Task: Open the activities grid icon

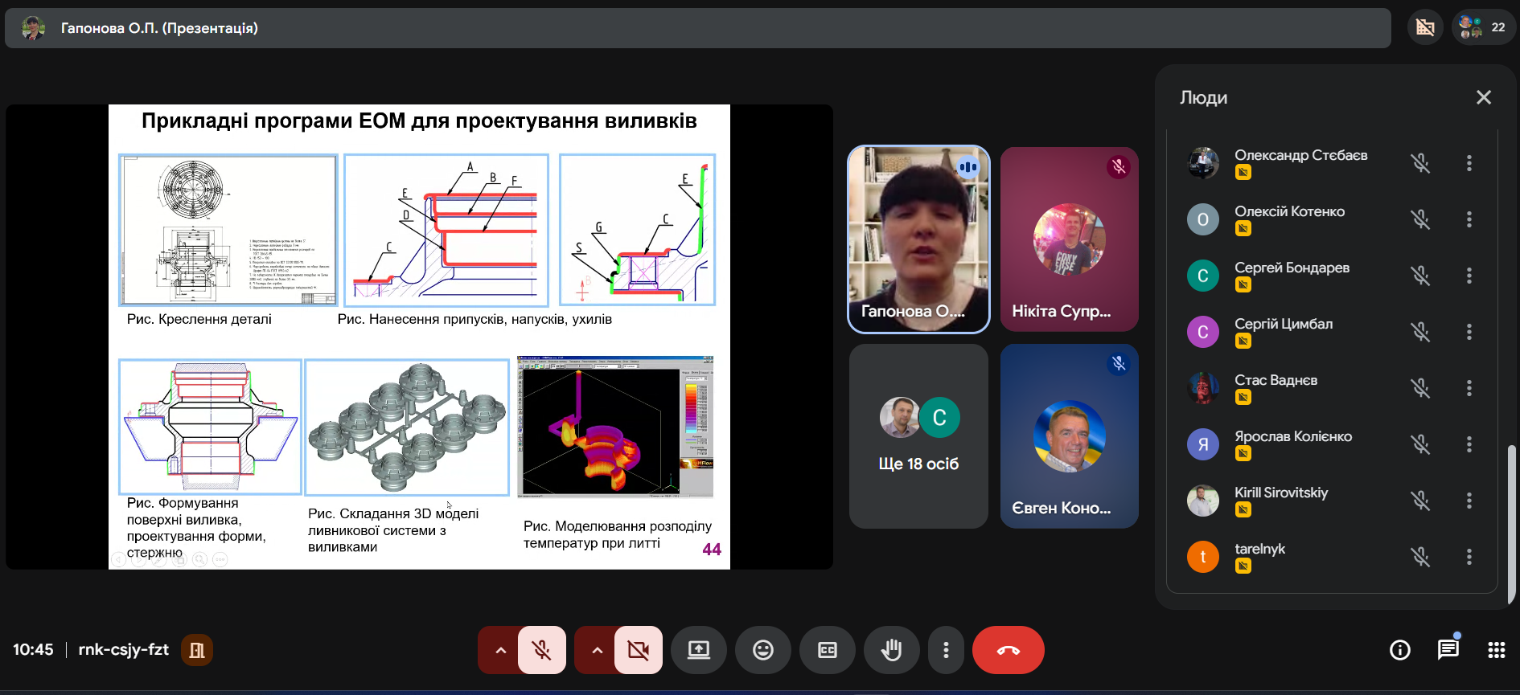Action: pos(1496,650)
